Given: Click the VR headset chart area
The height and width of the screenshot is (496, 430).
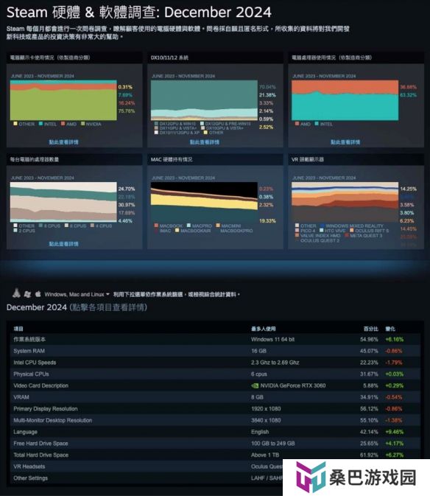Looking at the screenshot, I should click(x=345, y=202).
